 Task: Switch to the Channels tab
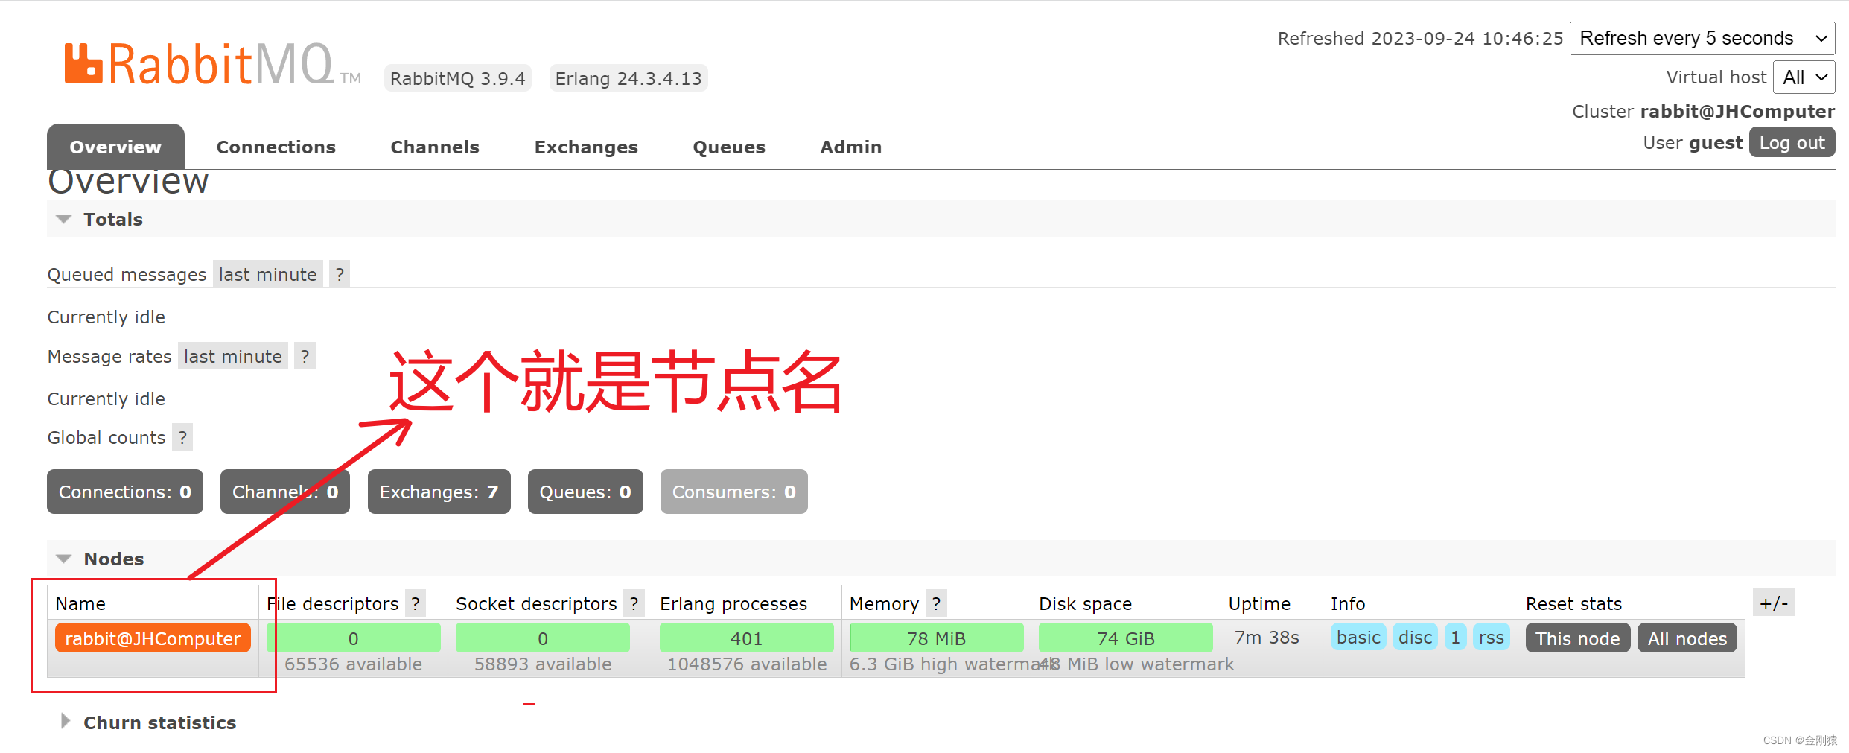(x=435, y=147)
